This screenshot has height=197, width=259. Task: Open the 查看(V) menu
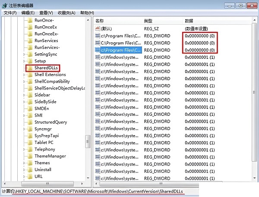point(46,13)
